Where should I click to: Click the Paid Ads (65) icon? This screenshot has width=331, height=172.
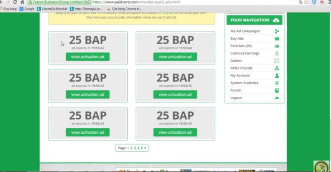[x=277, y=46]
